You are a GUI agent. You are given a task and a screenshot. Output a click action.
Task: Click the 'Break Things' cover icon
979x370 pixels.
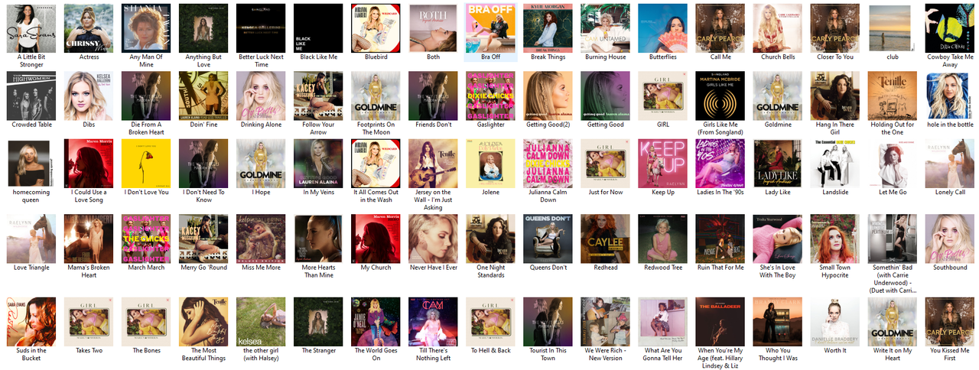point(548,28)
